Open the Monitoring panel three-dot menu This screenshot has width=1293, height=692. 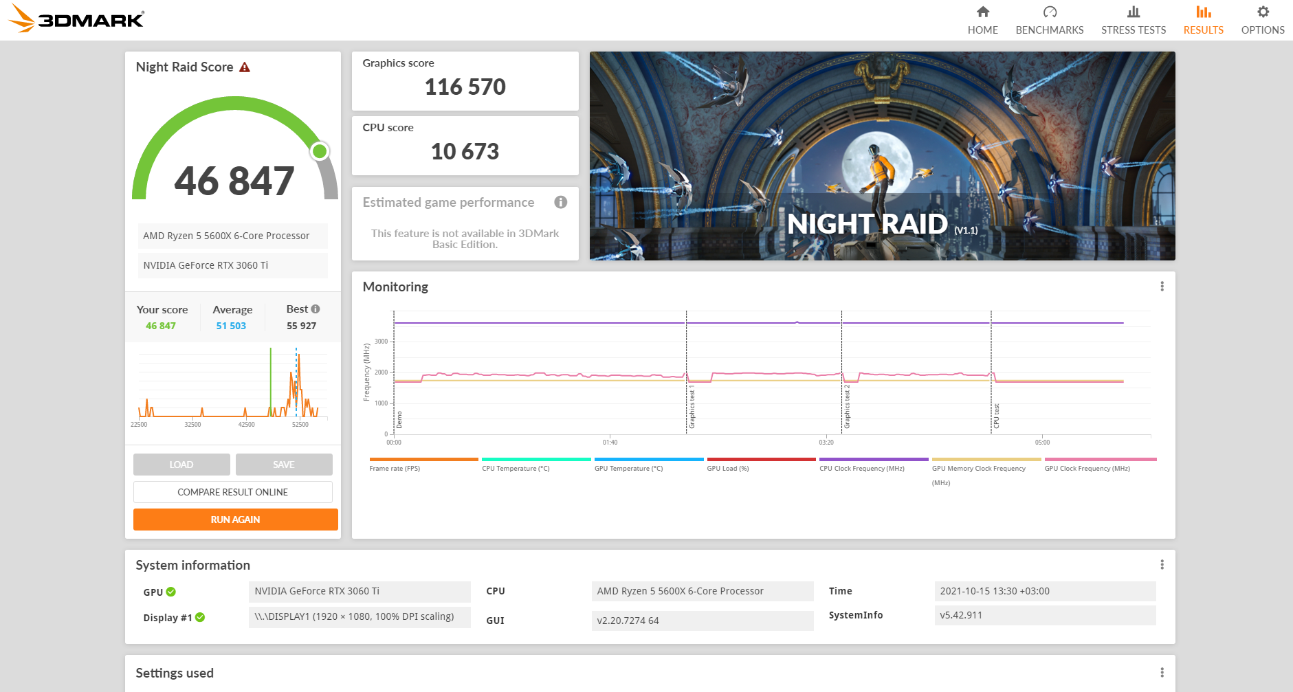coord(1162,287)
